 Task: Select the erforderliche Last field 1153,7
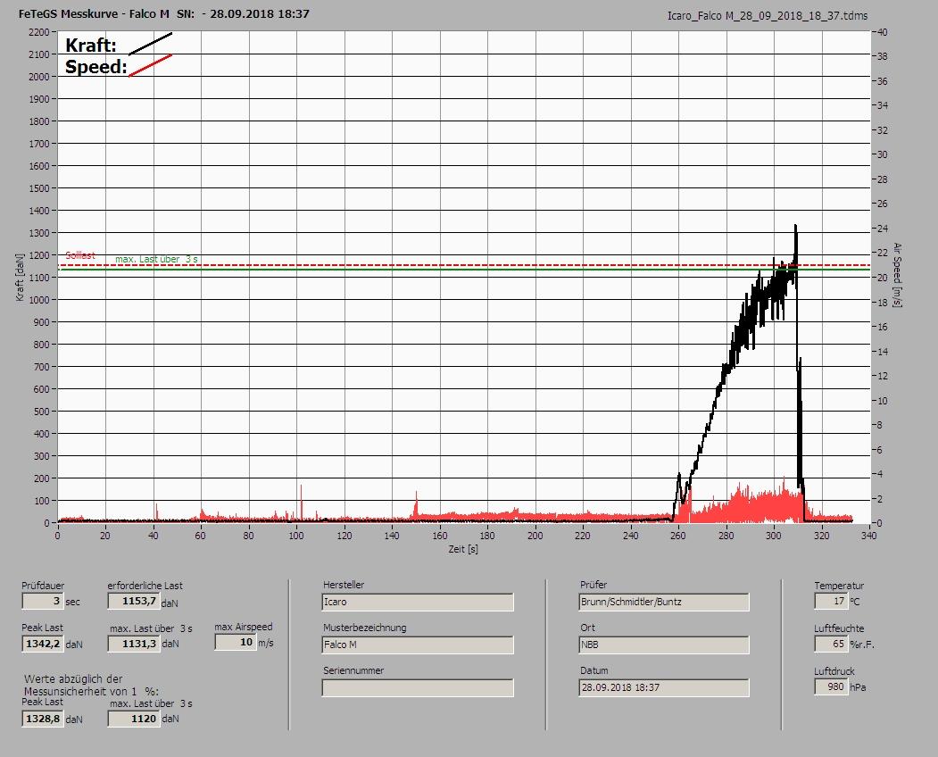pyautogui.click(x=133, y=601)
